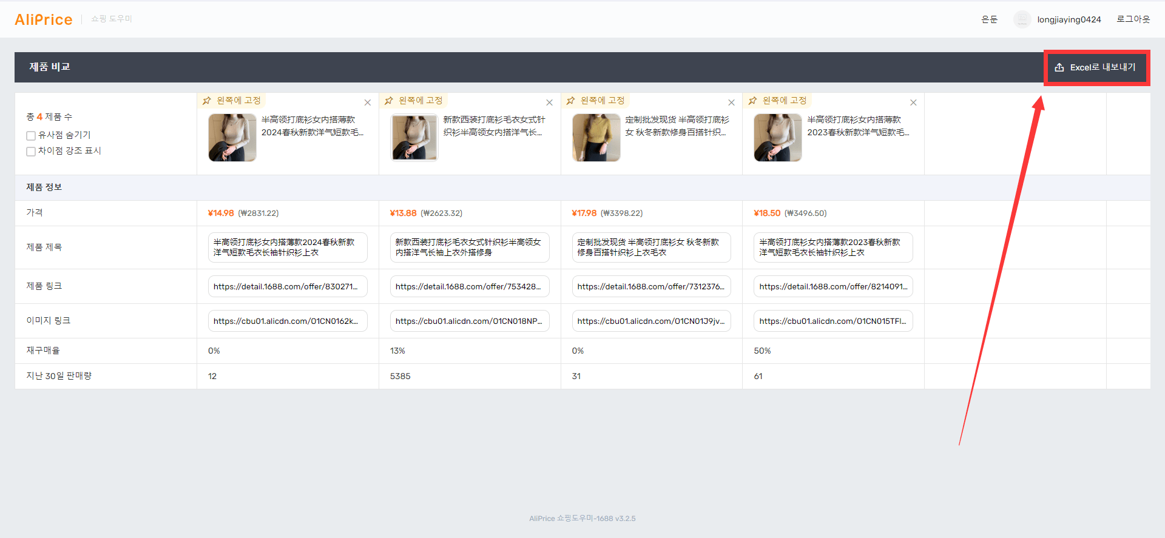Remove the first product with its X icon
Screen dimensions: 1165x538
(x=368, y=103)
